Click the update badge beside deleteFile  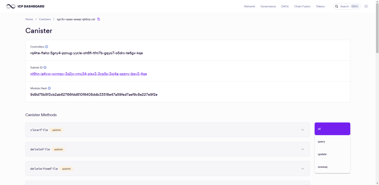(58, 149)
